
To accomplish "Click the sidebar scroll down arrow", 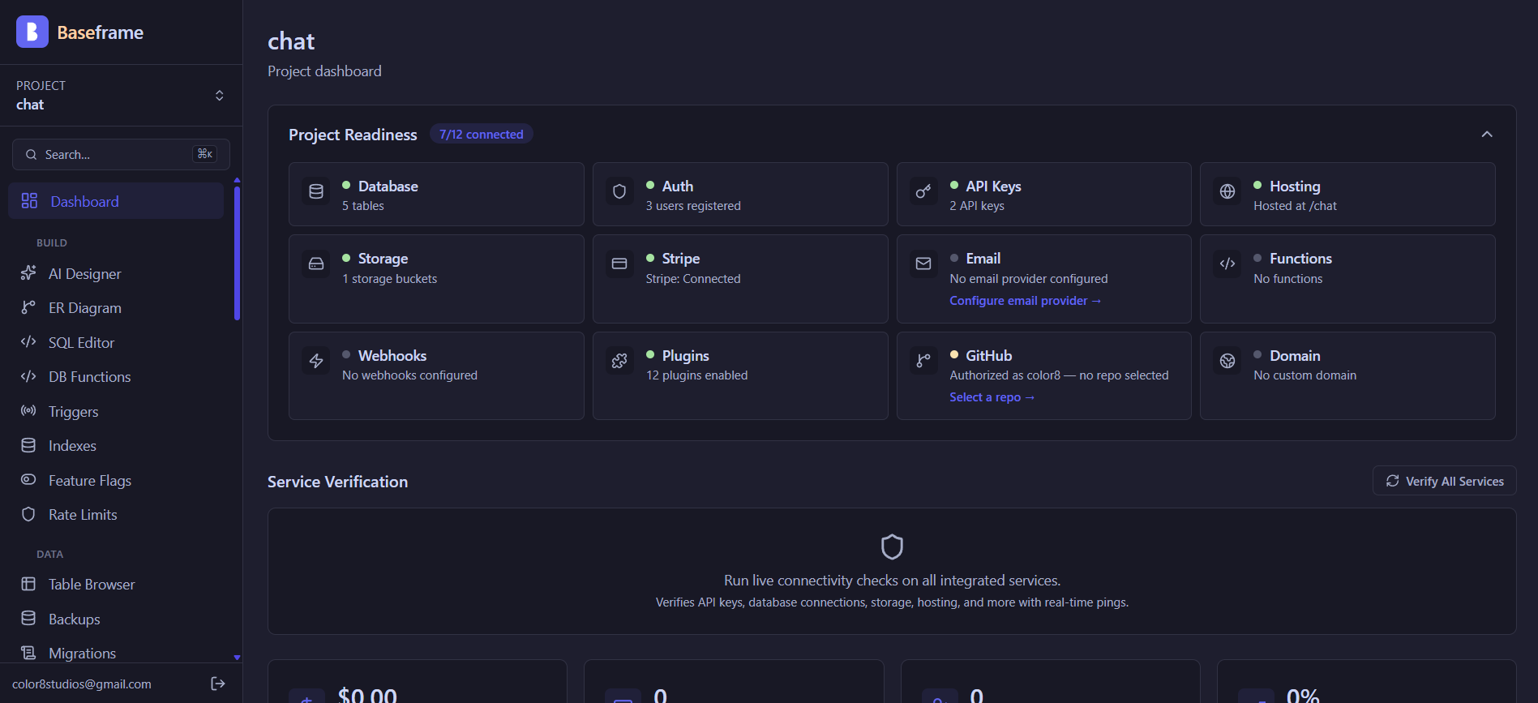I will (x=237, y=658).
